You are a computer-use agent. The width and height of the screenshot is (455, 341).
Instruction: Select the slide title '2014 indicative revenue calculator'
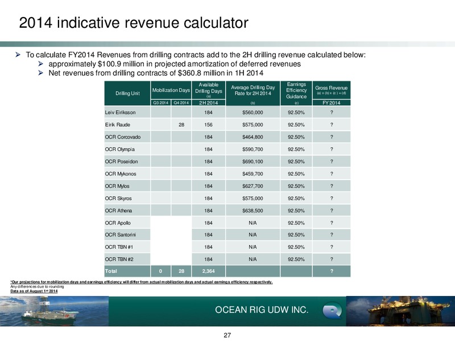point(134,23)
